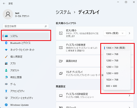Click the ローカル アカウント text

22,16
